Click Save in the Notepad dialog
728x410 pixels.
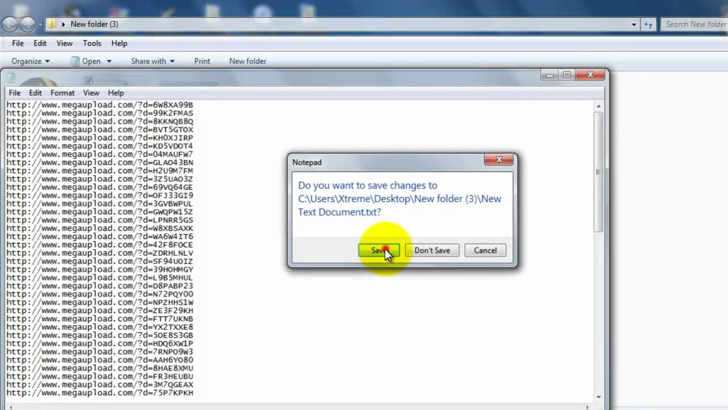click(379, 251)
